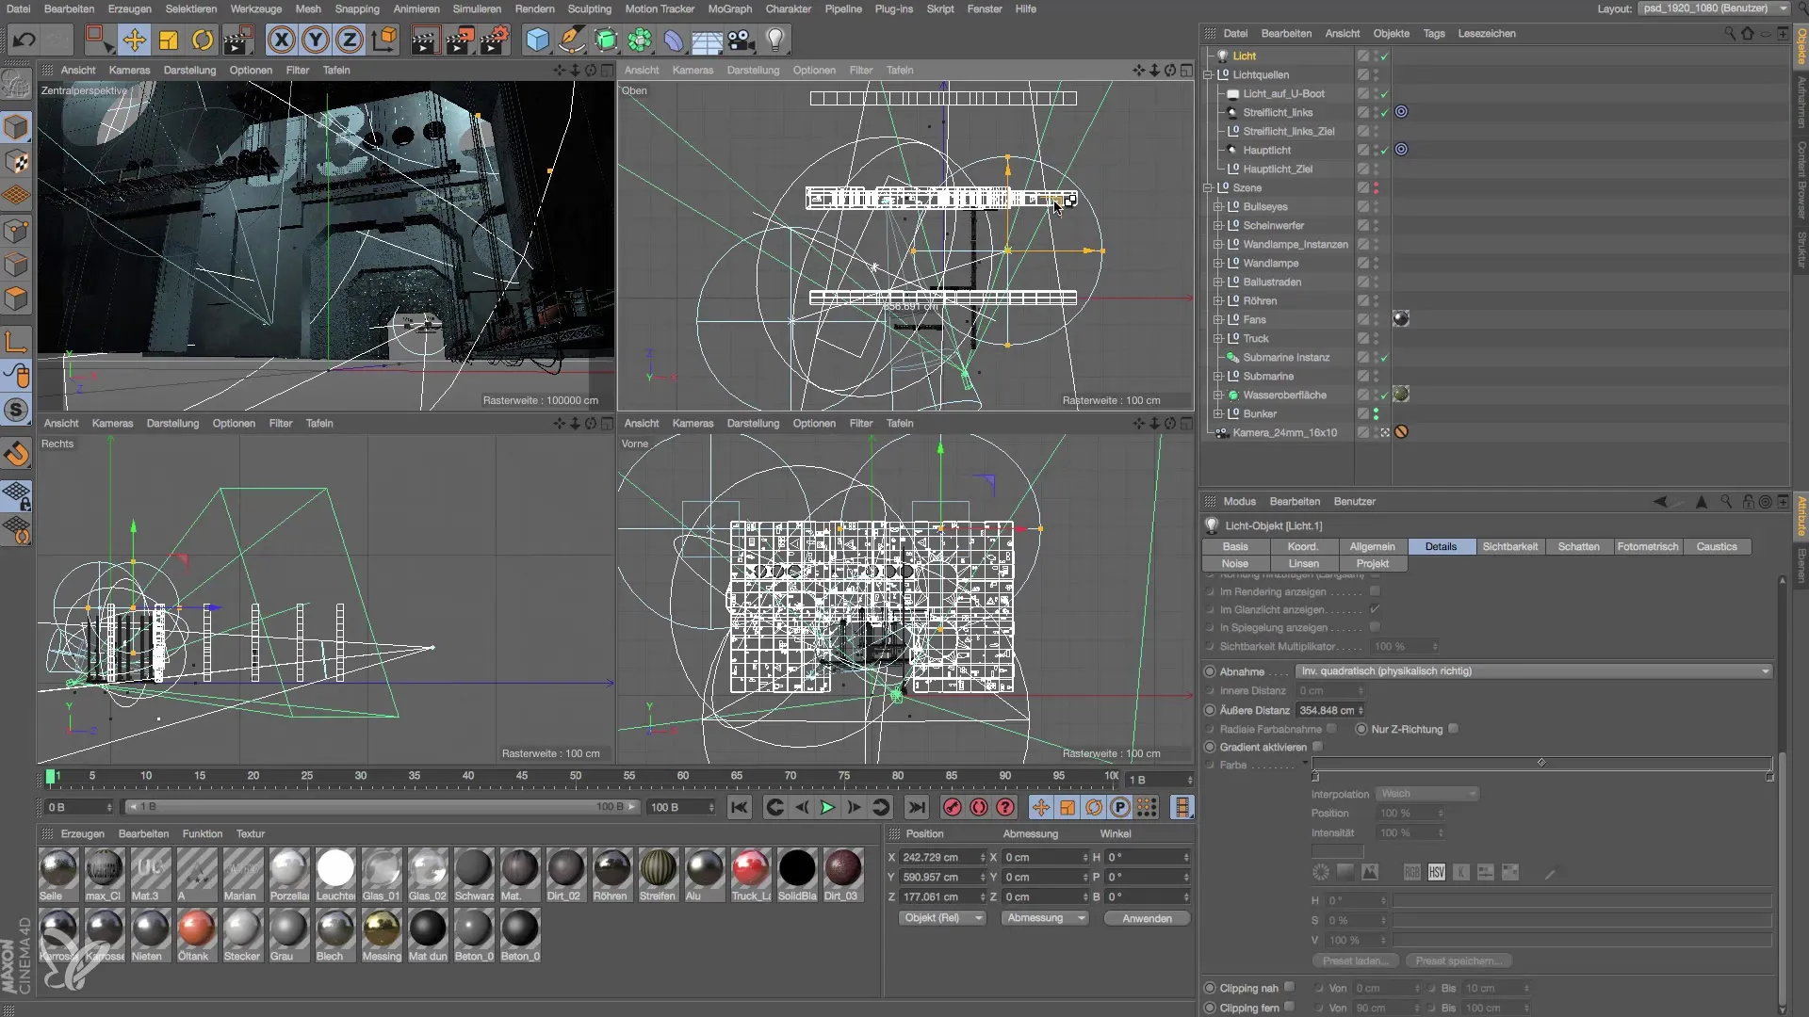
Task: Click the record keyframe icon
Action: tap(953, 807)
